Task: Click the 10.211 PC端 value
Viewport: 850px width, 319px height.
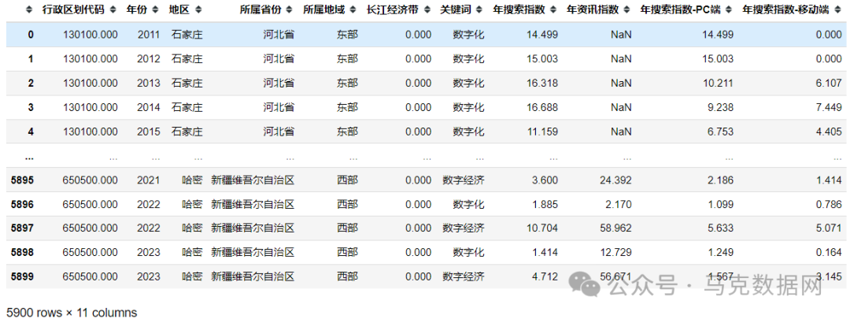Action: (x=718, y=83)
